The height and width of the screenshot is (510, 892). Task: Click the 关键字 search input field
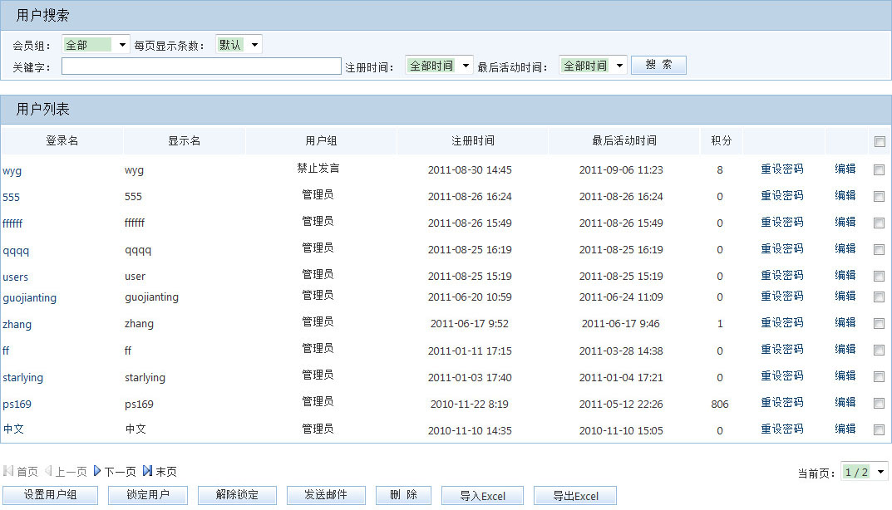pos(201,66)
